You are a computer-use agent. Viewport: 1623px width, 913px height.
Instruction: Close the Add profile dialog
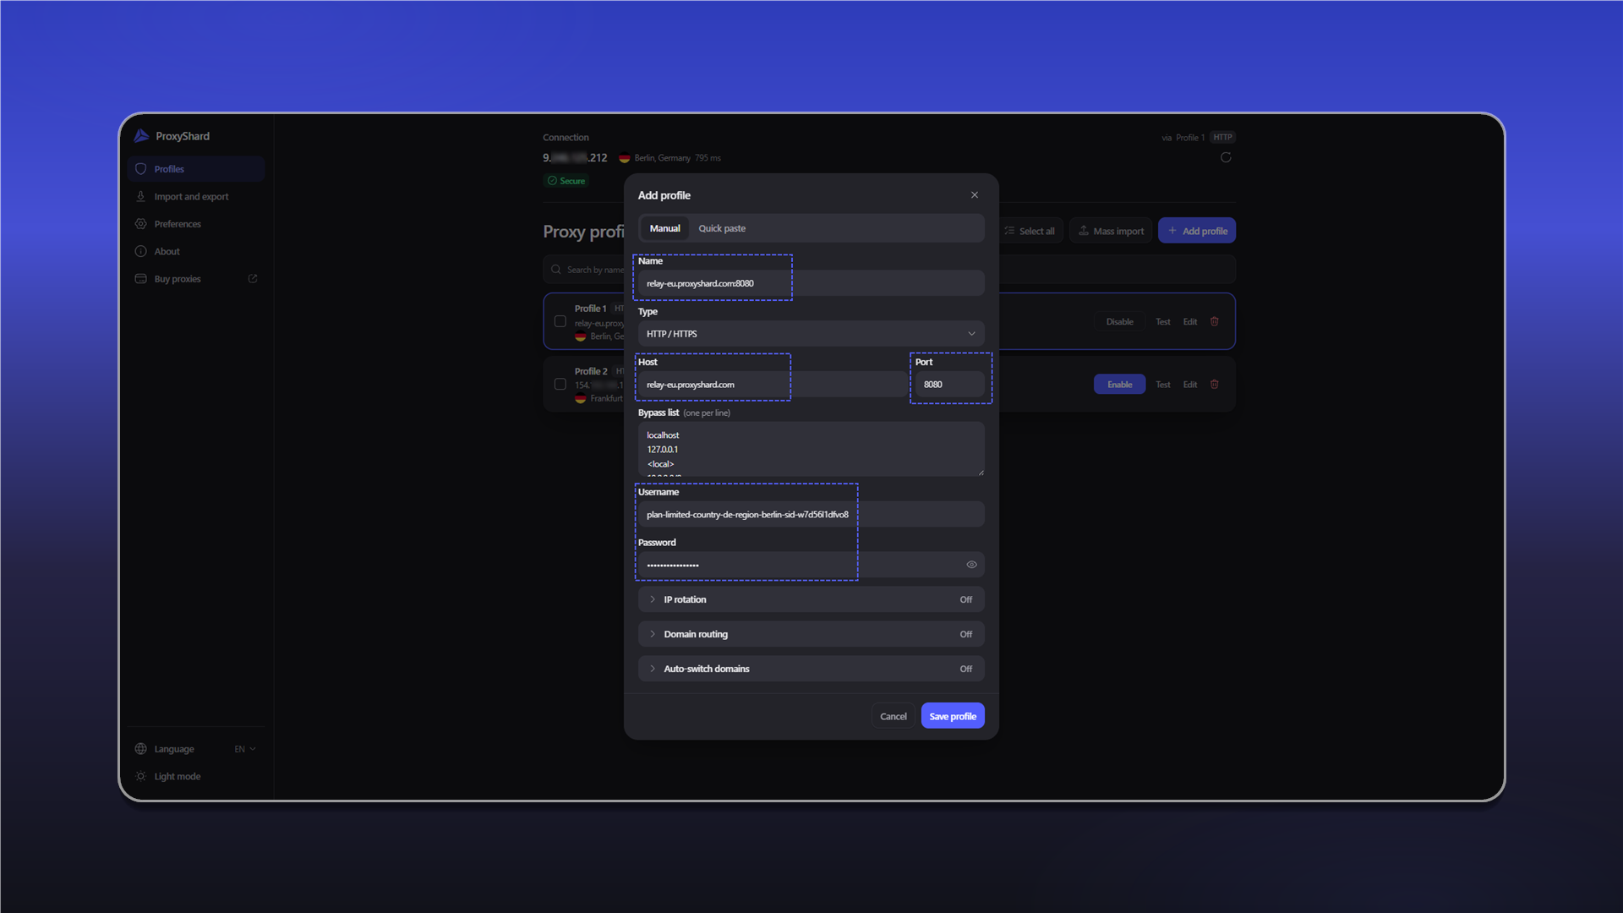pos(975,195)
